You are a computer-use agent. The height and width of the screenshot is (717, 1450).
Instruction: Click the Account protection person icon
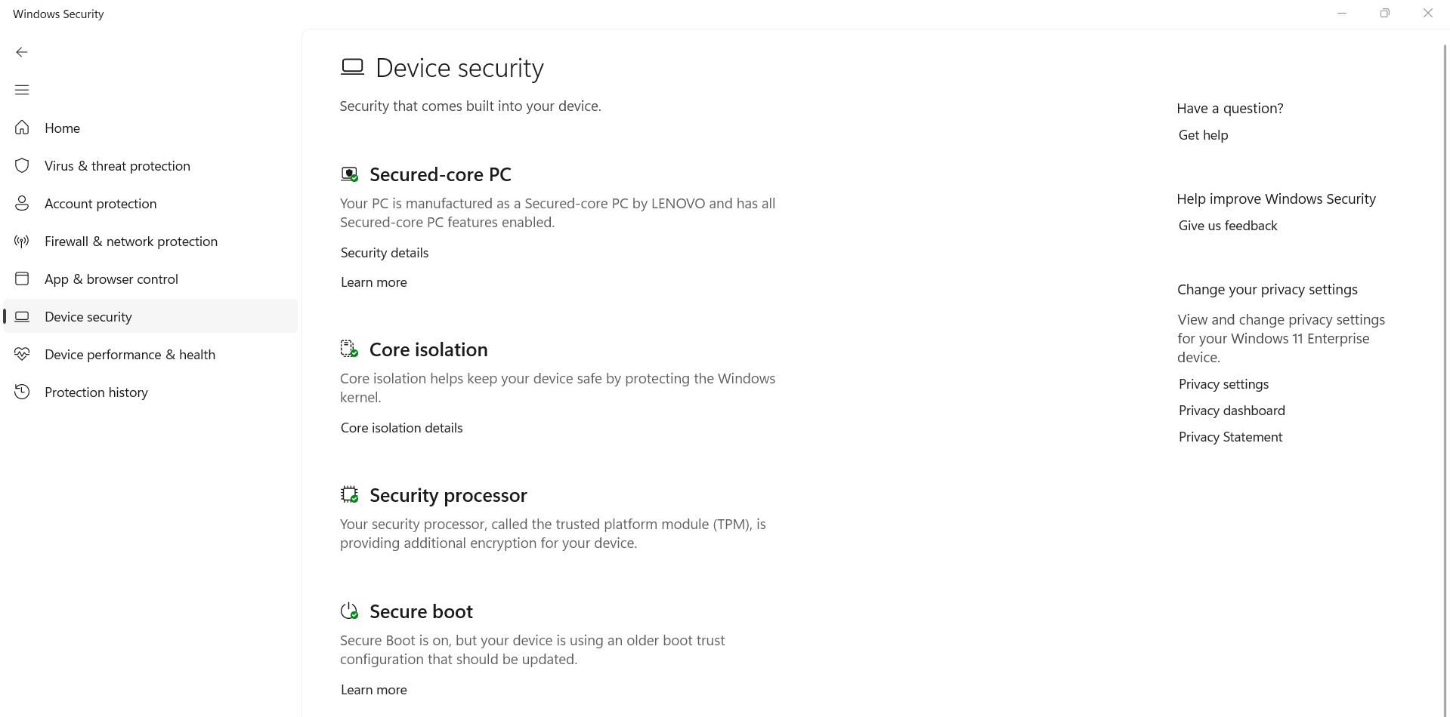point(22,203)
